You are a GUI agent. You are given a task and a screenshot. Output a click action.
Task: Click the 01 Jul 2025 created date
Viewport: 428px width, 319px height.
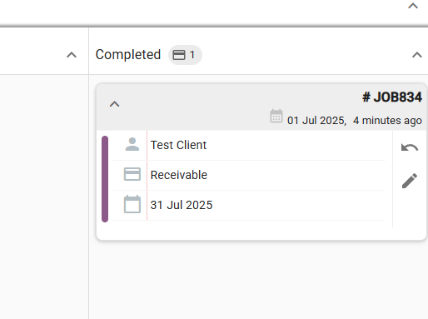[x=316, y=121]
